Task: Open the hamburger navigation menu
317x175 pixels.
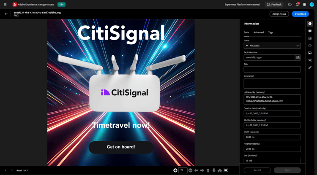Action: tap(5, 5)
